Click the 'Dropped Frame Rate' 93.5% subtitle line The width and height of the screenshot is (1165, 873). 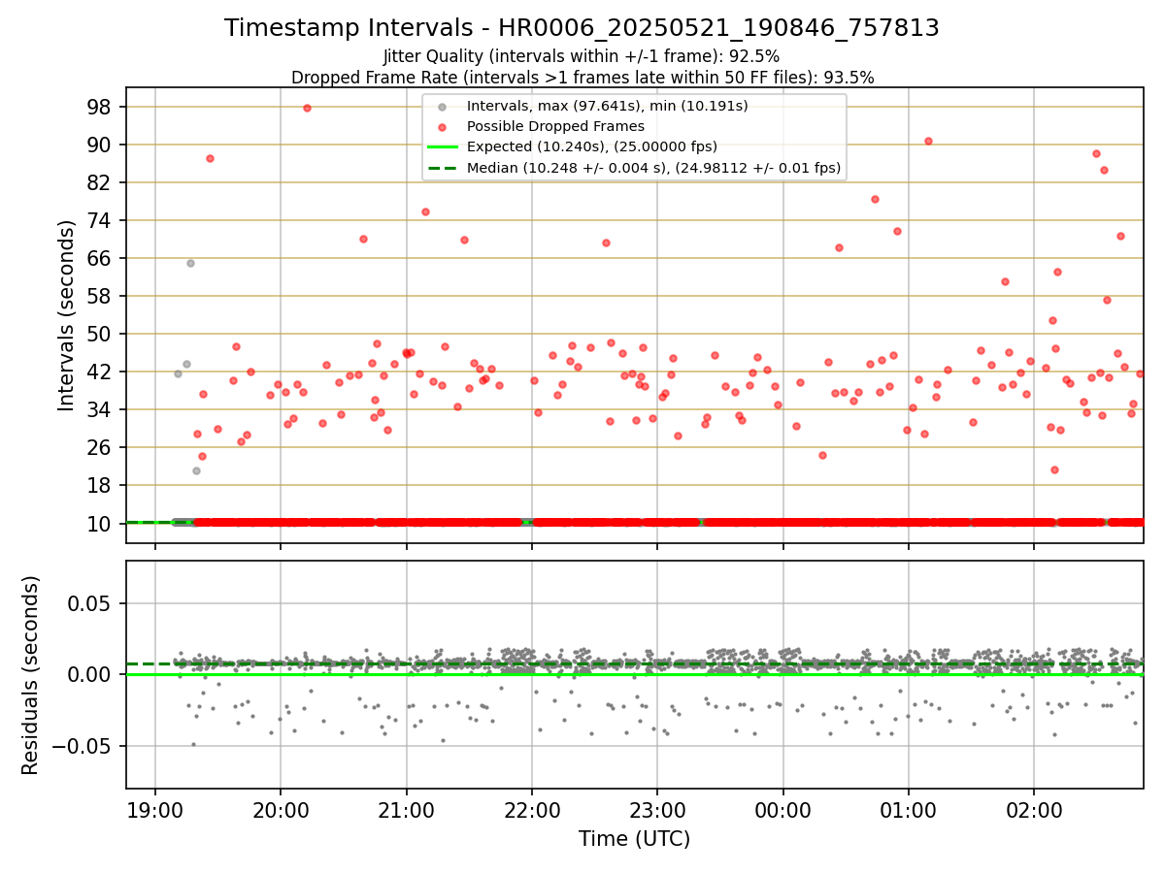click(x=582, y=78)
